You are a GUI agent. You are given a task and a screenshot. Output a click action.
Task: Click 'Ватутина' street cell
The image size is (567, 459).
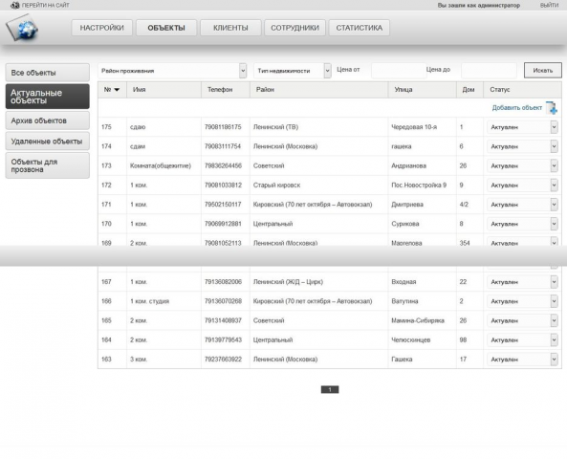click(404, 301)
